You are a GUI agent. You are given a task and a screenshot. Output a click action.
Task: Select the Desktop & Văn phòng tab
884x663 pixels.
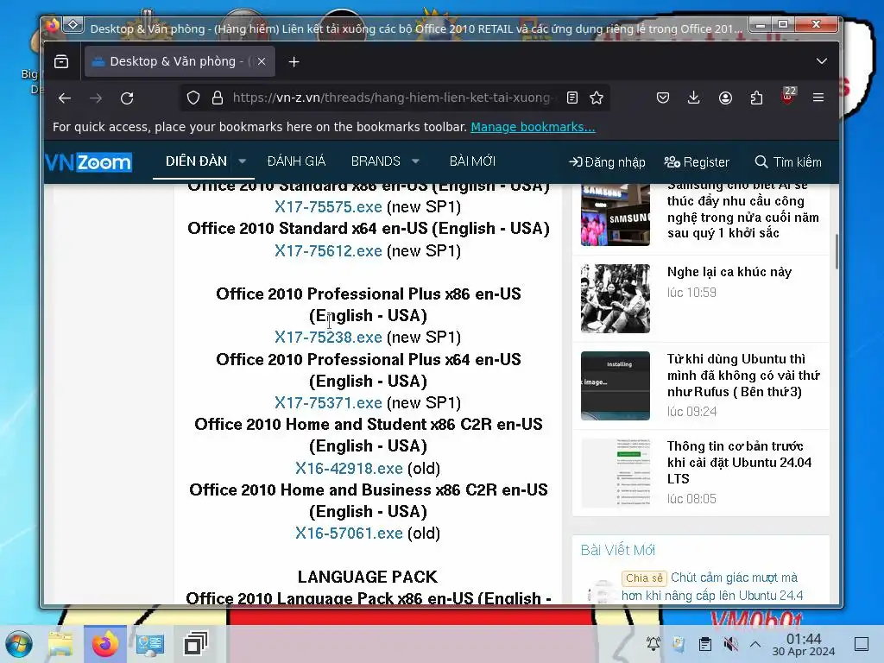tap(180, 61)
